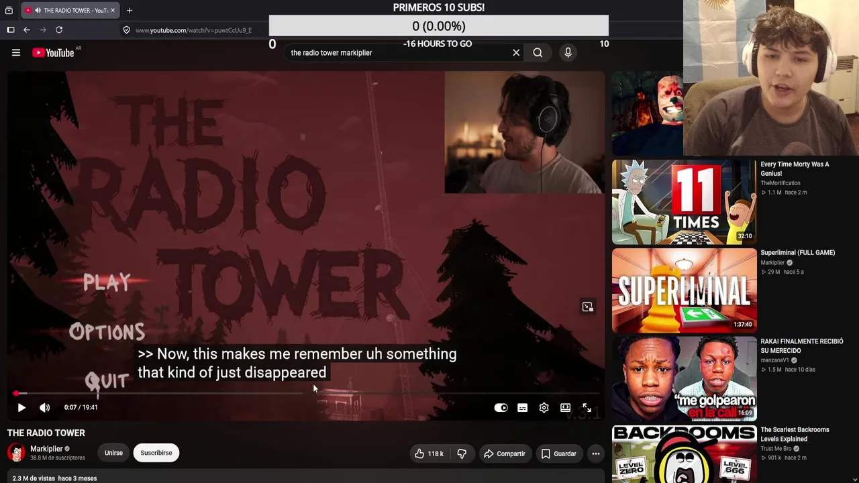
Task: Open the browser tab list icon
Action: point(9,11)
